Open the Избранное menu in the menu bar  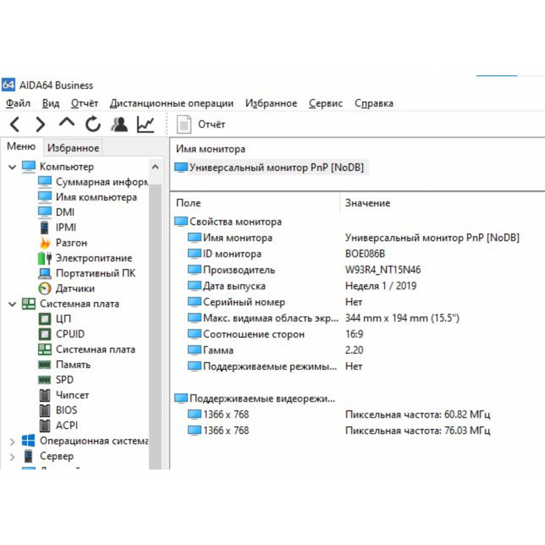click(x=271, y=103)
